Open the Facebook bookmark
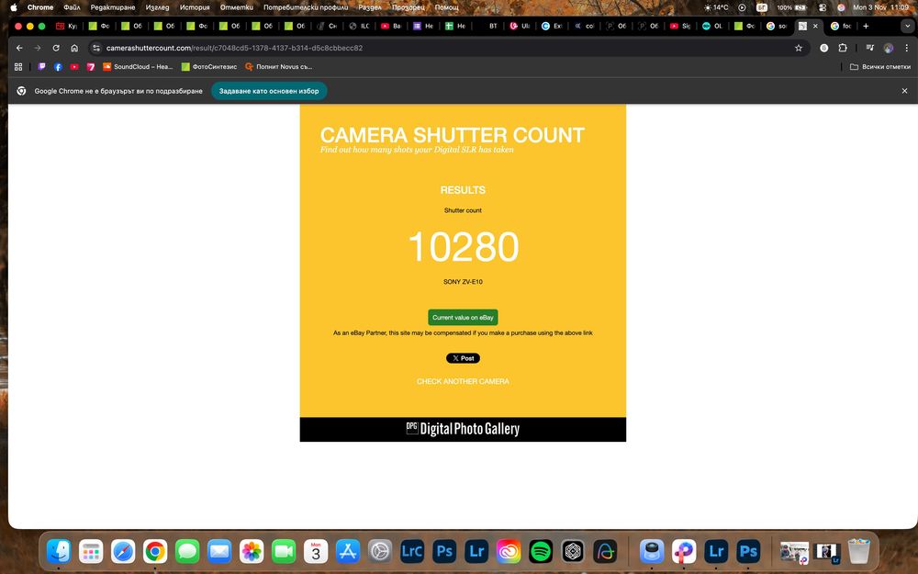Screen dimensions: 918x574 [x=58, y=67]
